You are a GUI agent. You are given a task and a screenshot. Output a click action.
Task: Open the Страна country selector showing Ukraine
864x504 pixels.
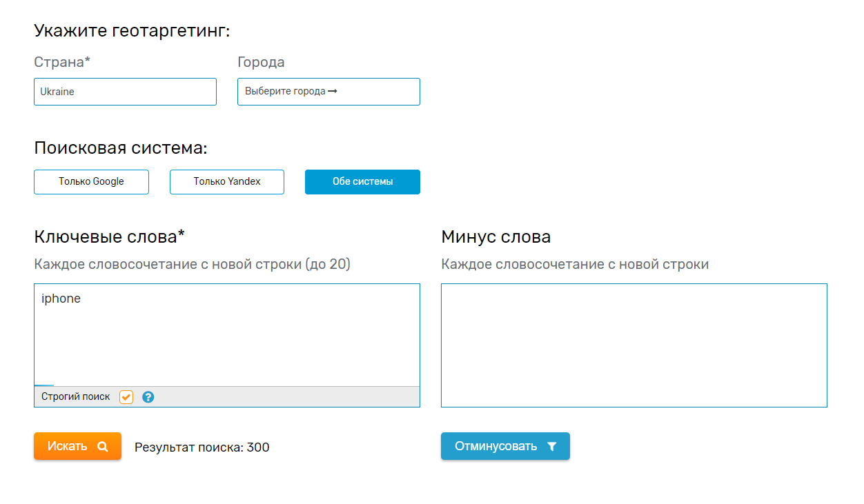pos(125,91)
